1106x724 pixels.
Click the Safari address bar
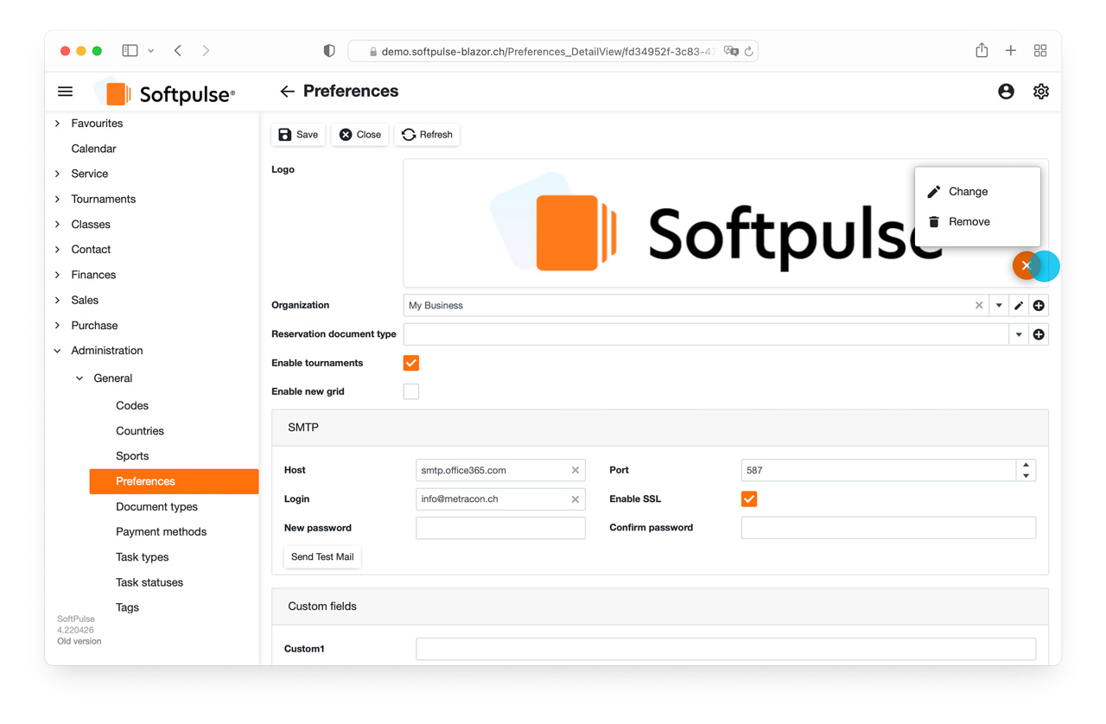pyautogui.click(x=553, y=51)
